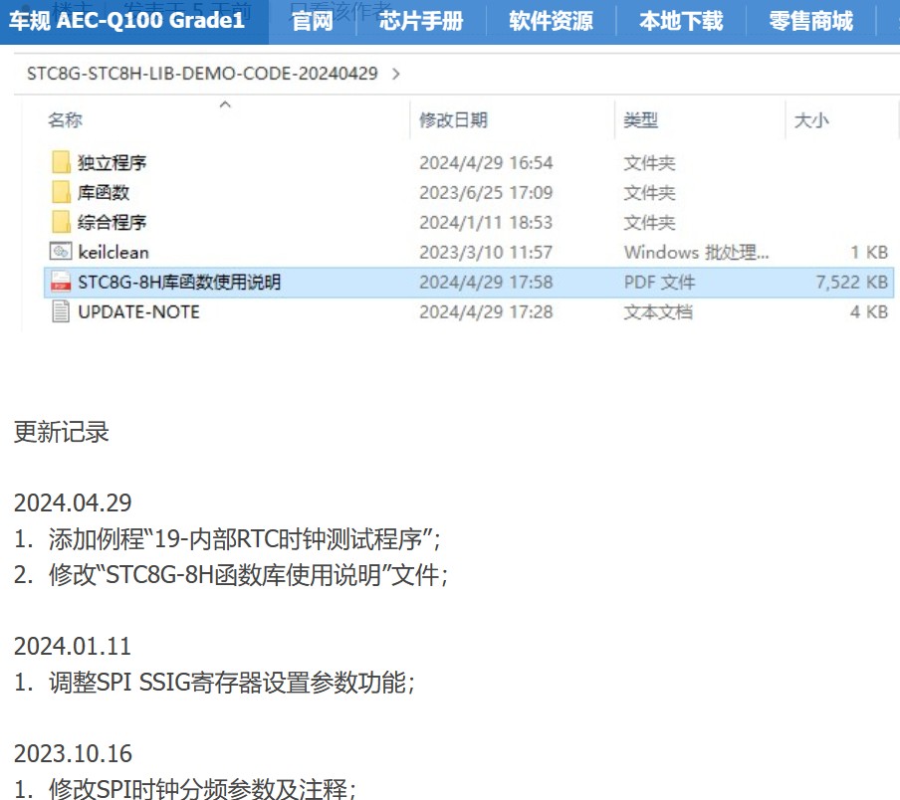
Task: Expand the breadcrumb chevron after STC8G-STC8H-LIB-DEMO-CODE-20240429
Action: point(395,74)
